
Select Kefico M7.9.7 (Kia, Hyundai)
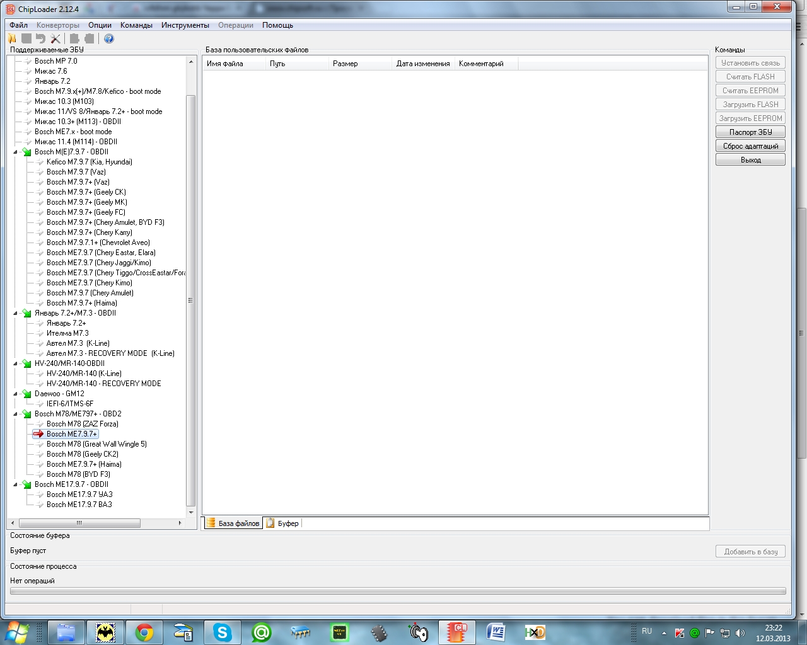pos(90,162)
